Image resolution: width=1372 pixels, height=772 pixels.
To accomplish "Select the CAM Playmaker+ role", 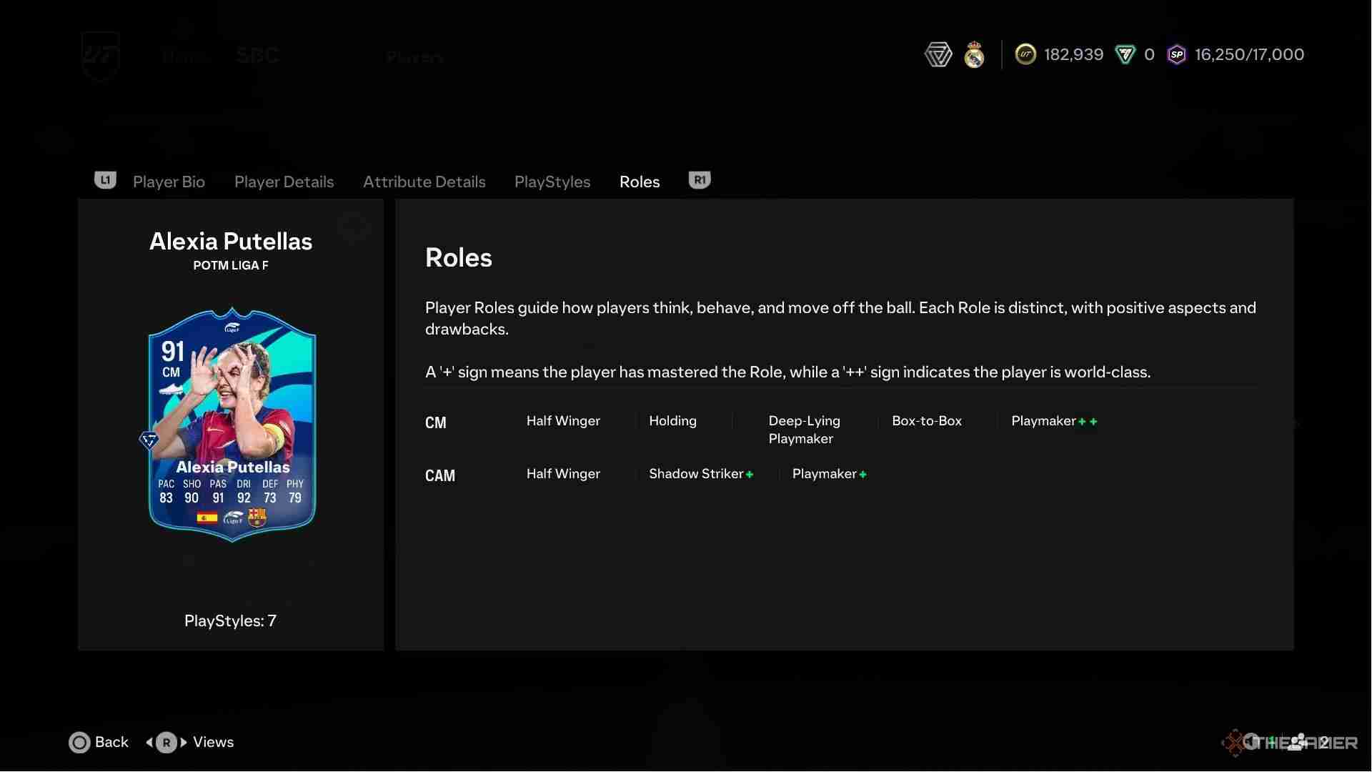I will tap(829, 474).
